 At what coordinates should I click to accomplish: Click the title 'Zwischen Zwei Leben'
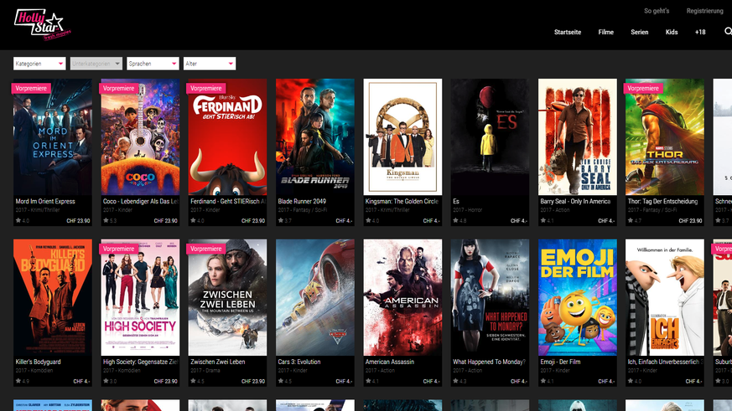pos(217,362)
